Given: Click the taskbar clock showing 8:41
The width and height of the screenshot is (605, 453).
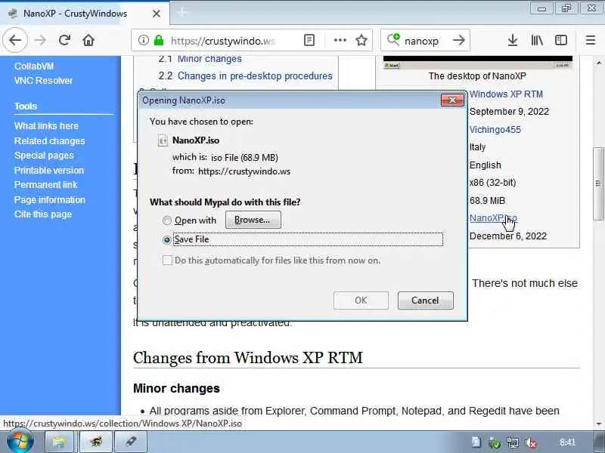Looking at the screenshot, I should pyautogui.click(x=567, y=442).
